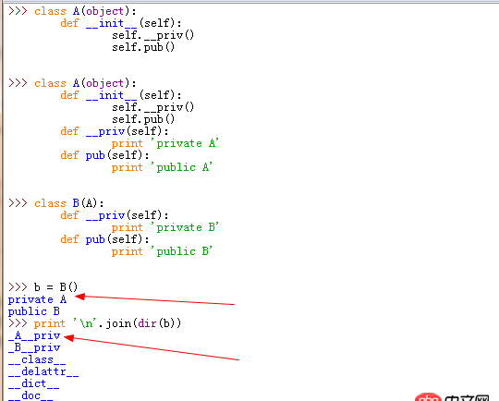The height and width of the screenshot is (401, 499).
Task: Click 'def pub(self):' in class B
Action: pyautogui.click(x=105, y=239)
